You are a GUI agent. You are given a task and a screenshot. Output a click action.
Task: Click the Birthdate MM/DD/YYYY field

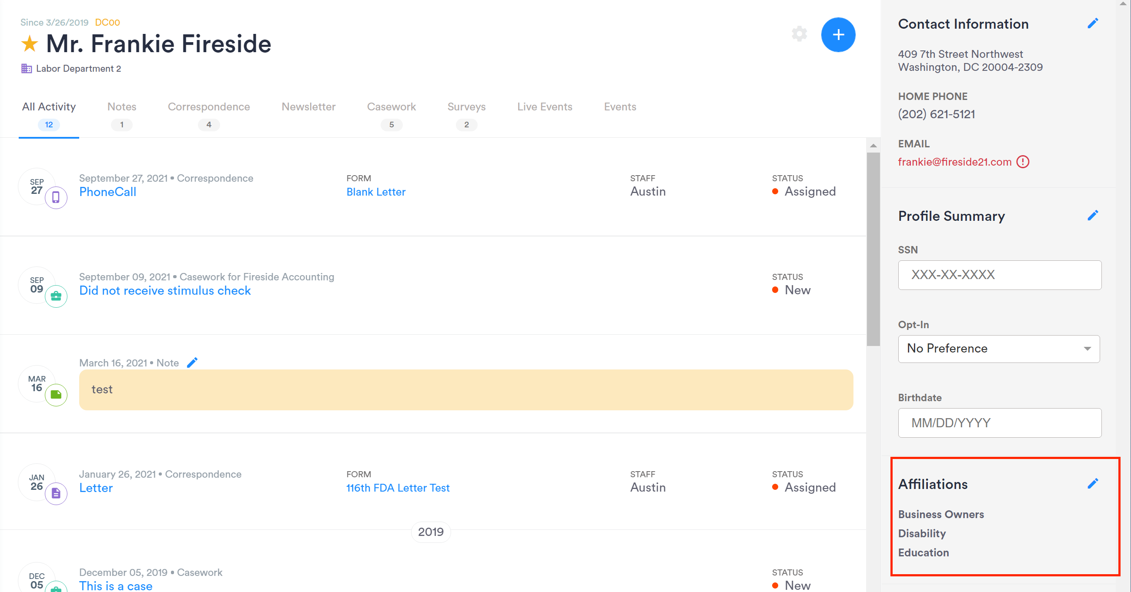(999, 422)
